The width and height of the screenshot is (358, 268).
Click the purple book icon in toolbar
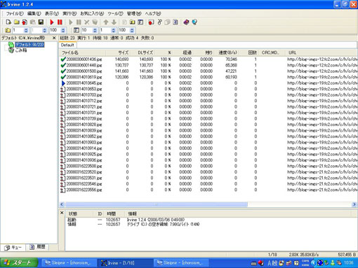[x=186, y=22]
